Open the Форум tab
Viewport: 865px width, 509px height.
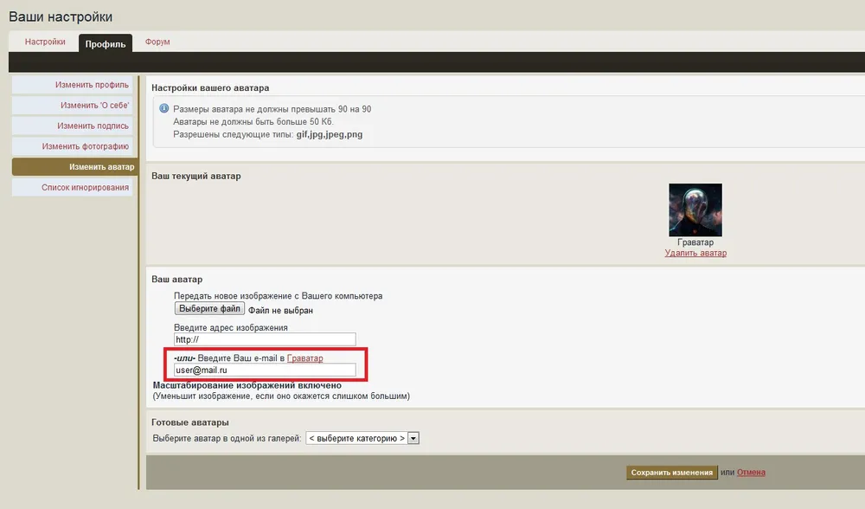[x=157, y=42]
